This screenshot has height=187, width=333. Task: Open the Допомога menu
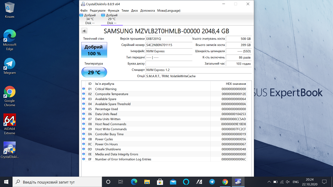(148, 10)
